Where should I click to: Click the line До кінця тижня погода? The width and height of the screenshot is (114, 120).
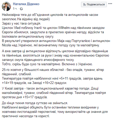pyautogui.click(x=35, y=103)
